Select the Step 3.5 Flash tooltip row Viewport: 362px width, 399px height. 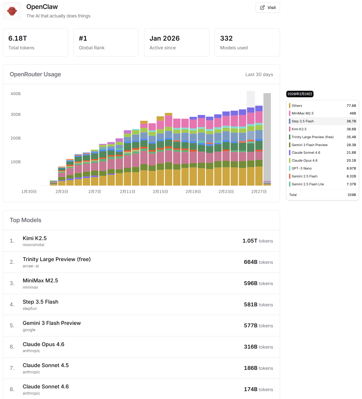(323, 121)
